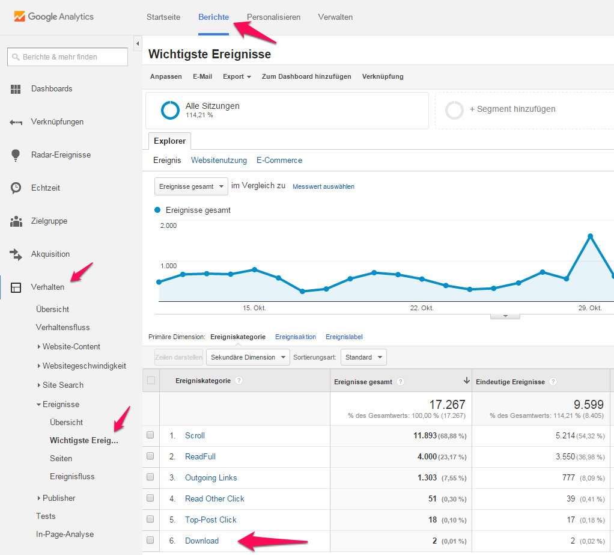The height and width of the screenshot is (555, 614).
Task: Open the Outgoing Links event category
Action: click(211, 478)
